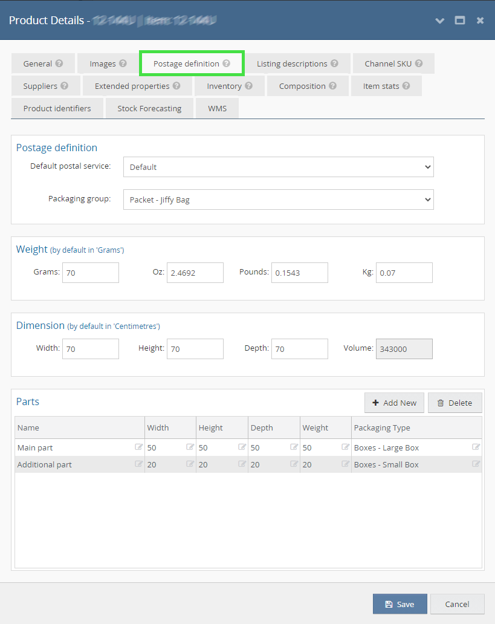Click help icon beside Listing descriptions
Viewport: 495px width, 624px height.
click(334, 63)
